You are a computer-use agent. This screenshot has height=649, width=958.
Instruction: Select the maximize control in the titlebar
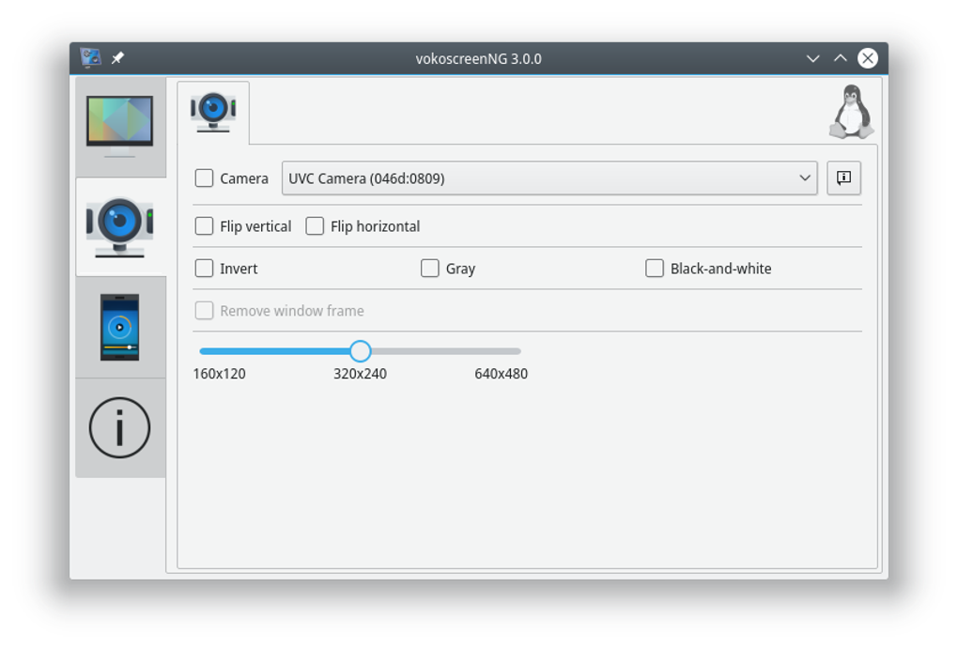(x=838, y=56)
